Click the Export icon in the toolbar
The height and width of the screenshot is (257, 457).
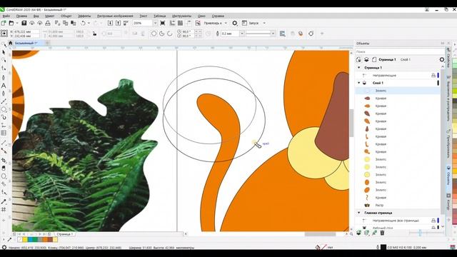tap(118, 23)
